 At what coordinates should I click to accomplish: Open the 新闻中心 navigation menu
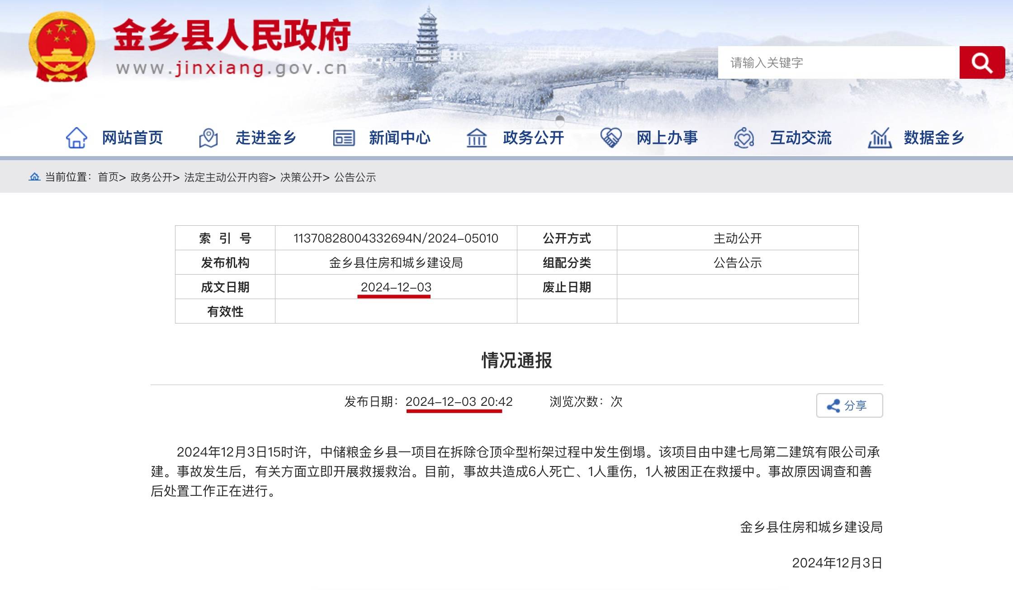[399, 138]
